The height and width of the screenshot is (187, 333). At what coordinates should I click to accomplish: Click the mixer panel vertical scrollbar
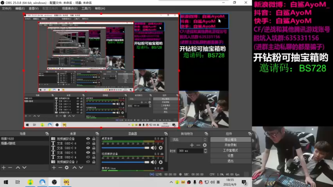166,150
